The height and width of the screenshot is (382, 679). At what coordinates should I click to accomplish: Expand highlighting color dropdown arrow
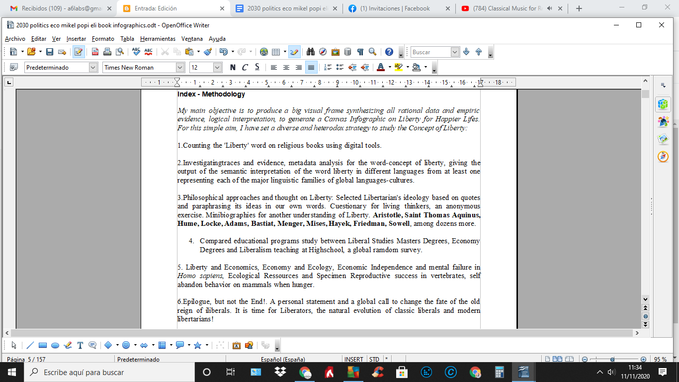click(x=408, y=67)
